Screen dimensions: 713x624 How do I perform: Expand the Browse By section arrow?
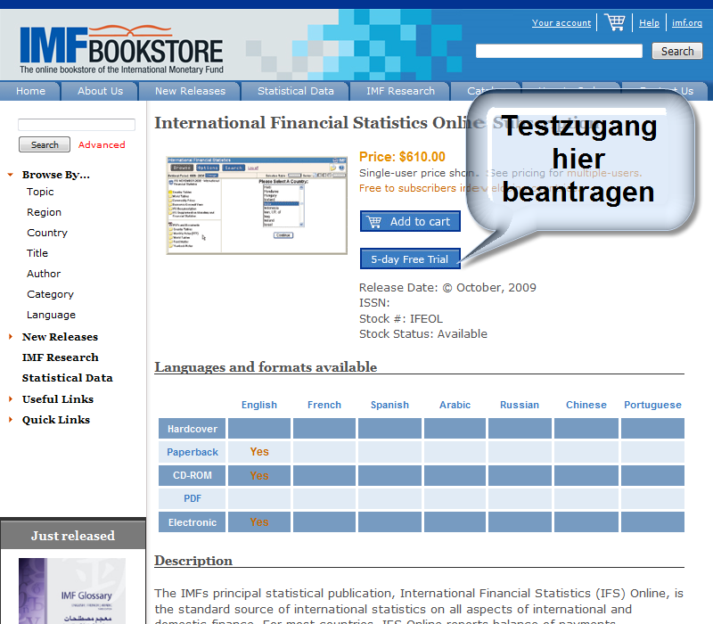point(10,175)
